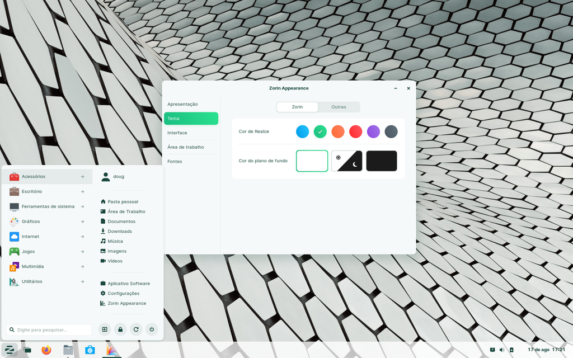The width and height of the screenshot is (573, 358).
Task: Click the restart button in menu
Action: [136, 329]
